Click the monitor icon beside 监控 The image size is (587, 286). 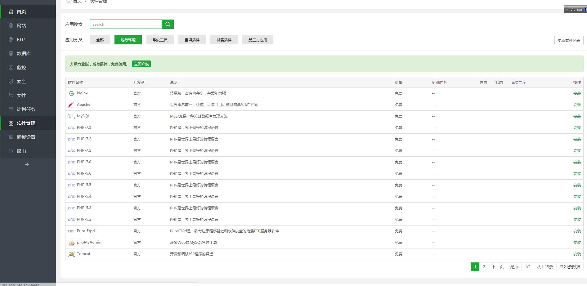click(x=11, y=67)
